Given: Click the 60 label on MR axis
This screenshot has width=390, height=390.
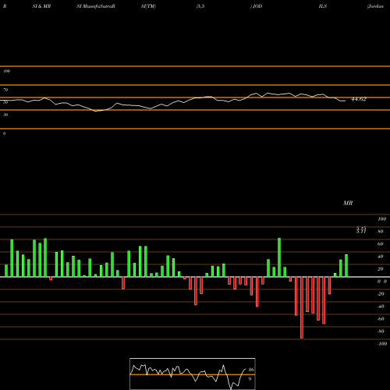Looking at the screenshot, I should [x=381, y=244].
